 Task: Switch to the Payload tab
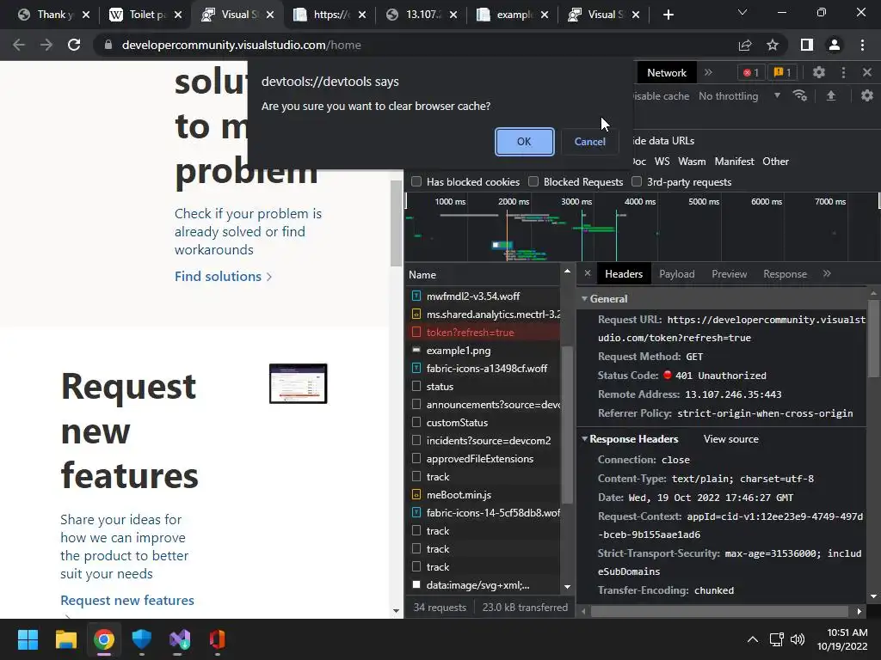coord(676,274)
